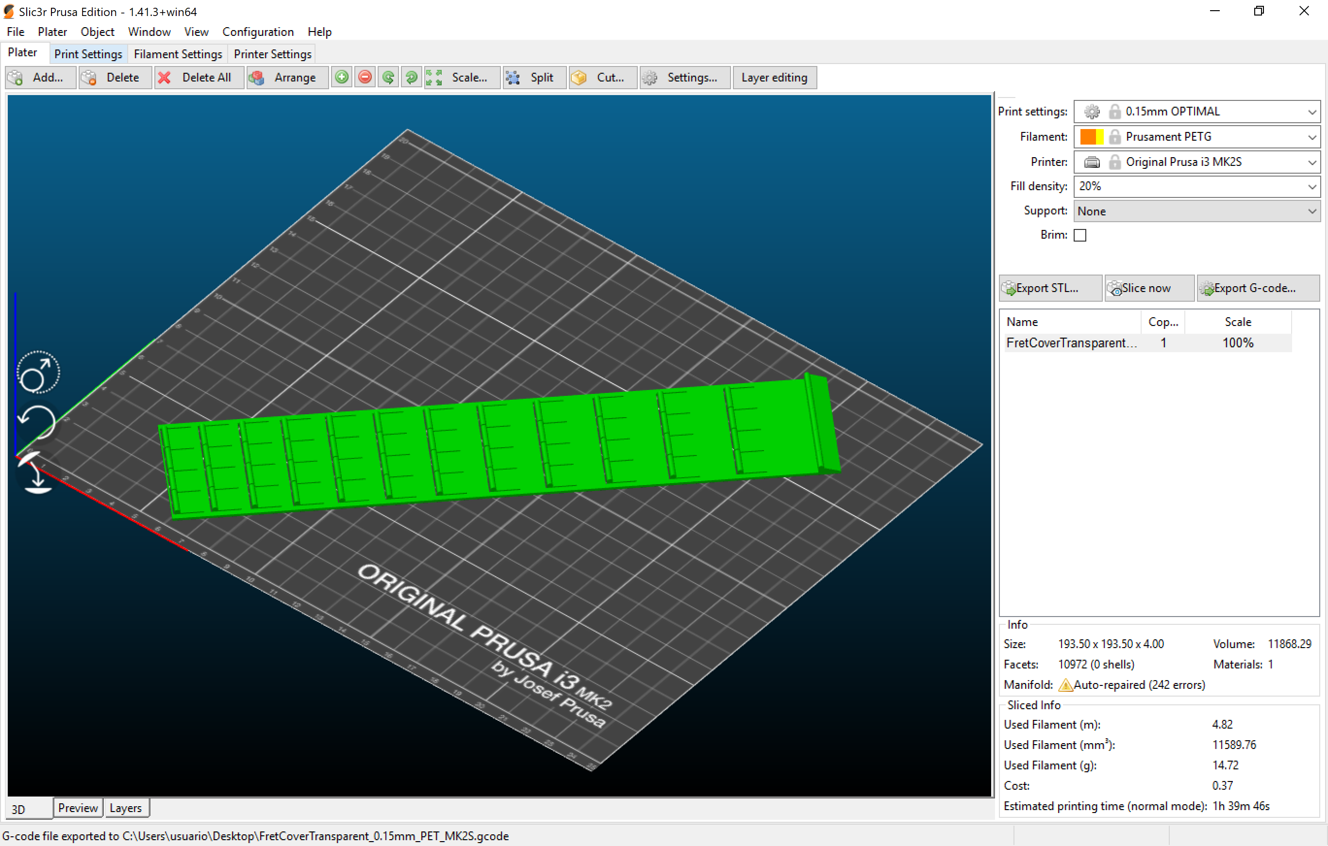Switch to the Filament Settings tab
1328x846 pixels.
tap(178, 54)
